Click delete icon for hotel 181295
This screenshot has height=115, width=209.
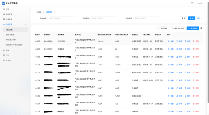(194, 41)
